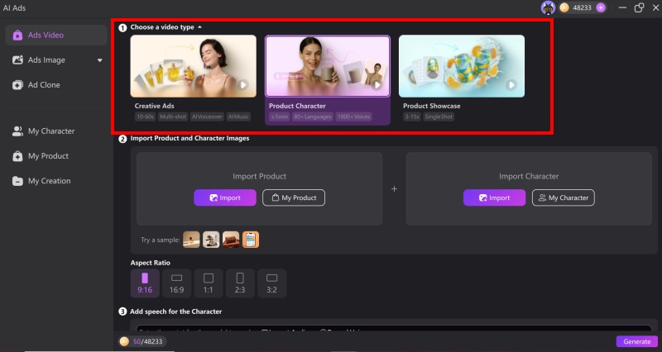Click the Ads Video sidebar icon
The image size is (662, 352).
17,35
